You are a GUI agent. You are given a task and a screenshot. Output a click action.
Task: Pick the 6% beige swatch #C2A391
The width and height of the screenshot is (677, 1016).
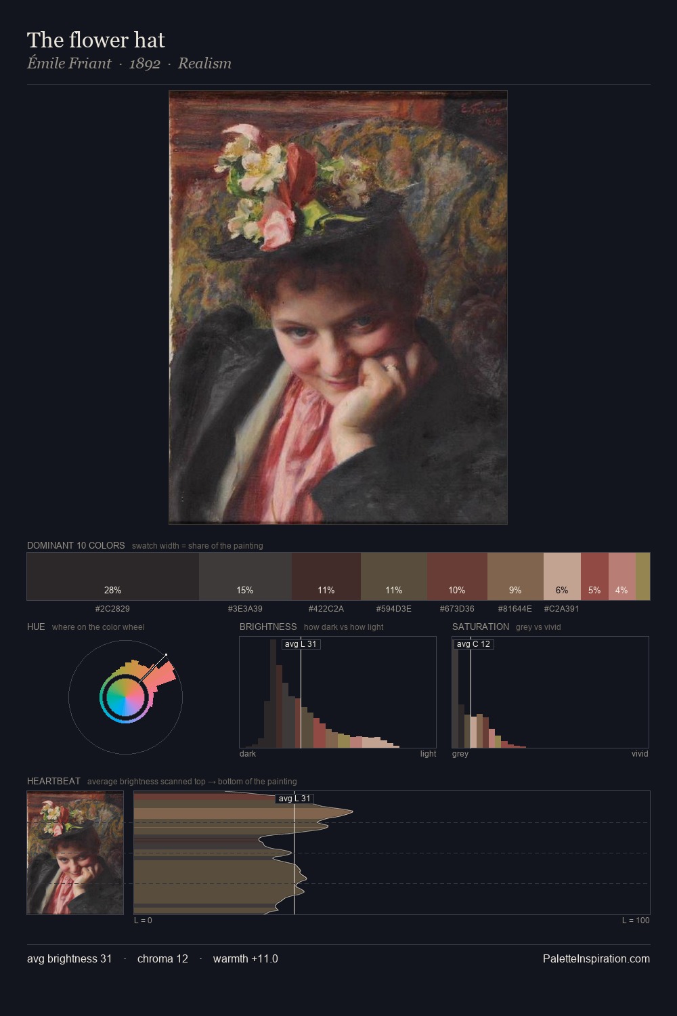[x=562, y=576]
